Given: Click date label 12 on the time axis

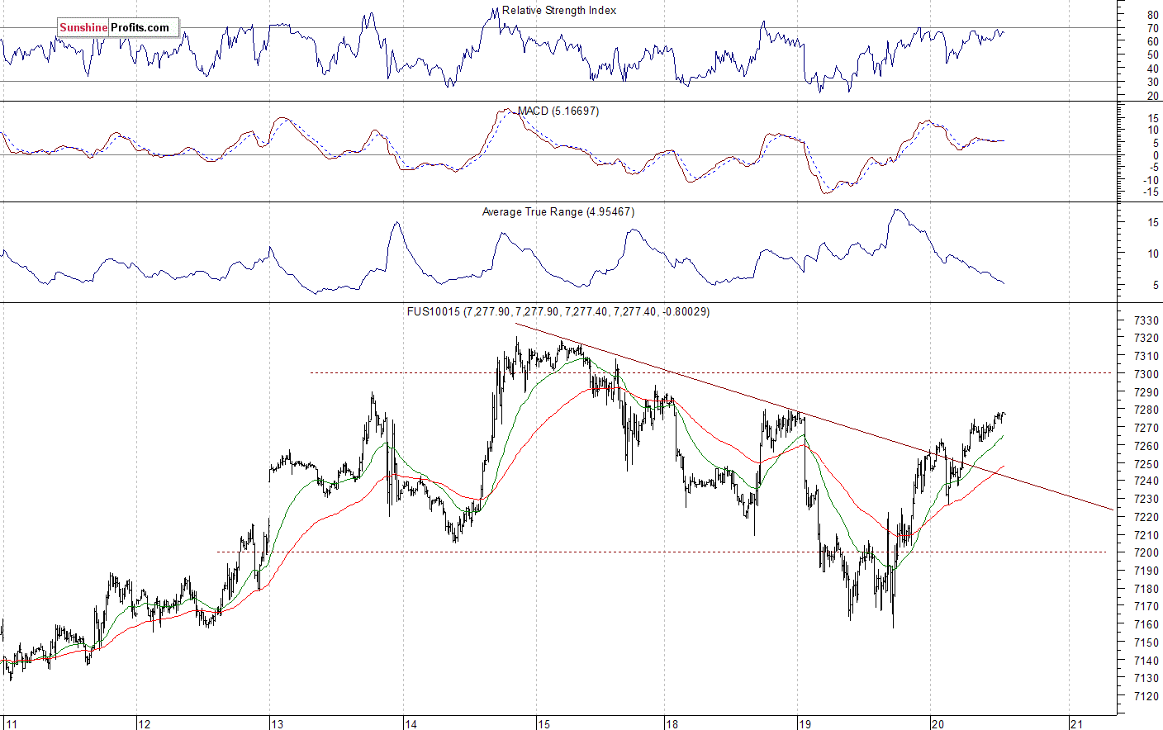Looking at the screenshot, I should coord(144,724).
